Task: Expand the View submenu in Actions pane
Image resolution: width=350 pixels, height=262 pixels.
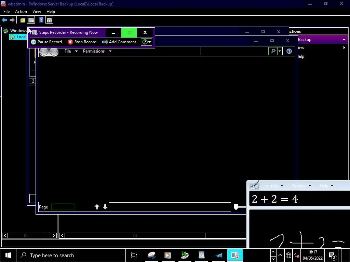Action: click(x=344, y=48)
